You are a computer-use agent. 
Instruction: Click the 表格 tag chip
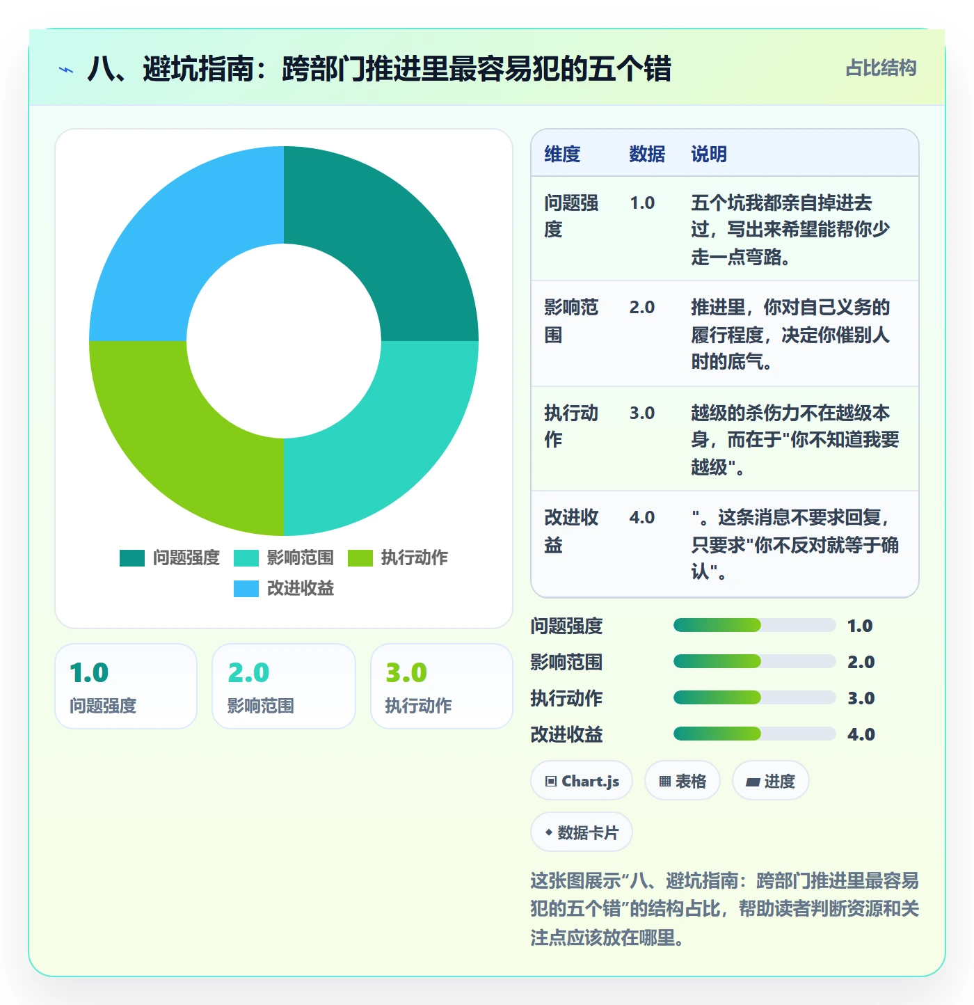(x=682, y=781)
